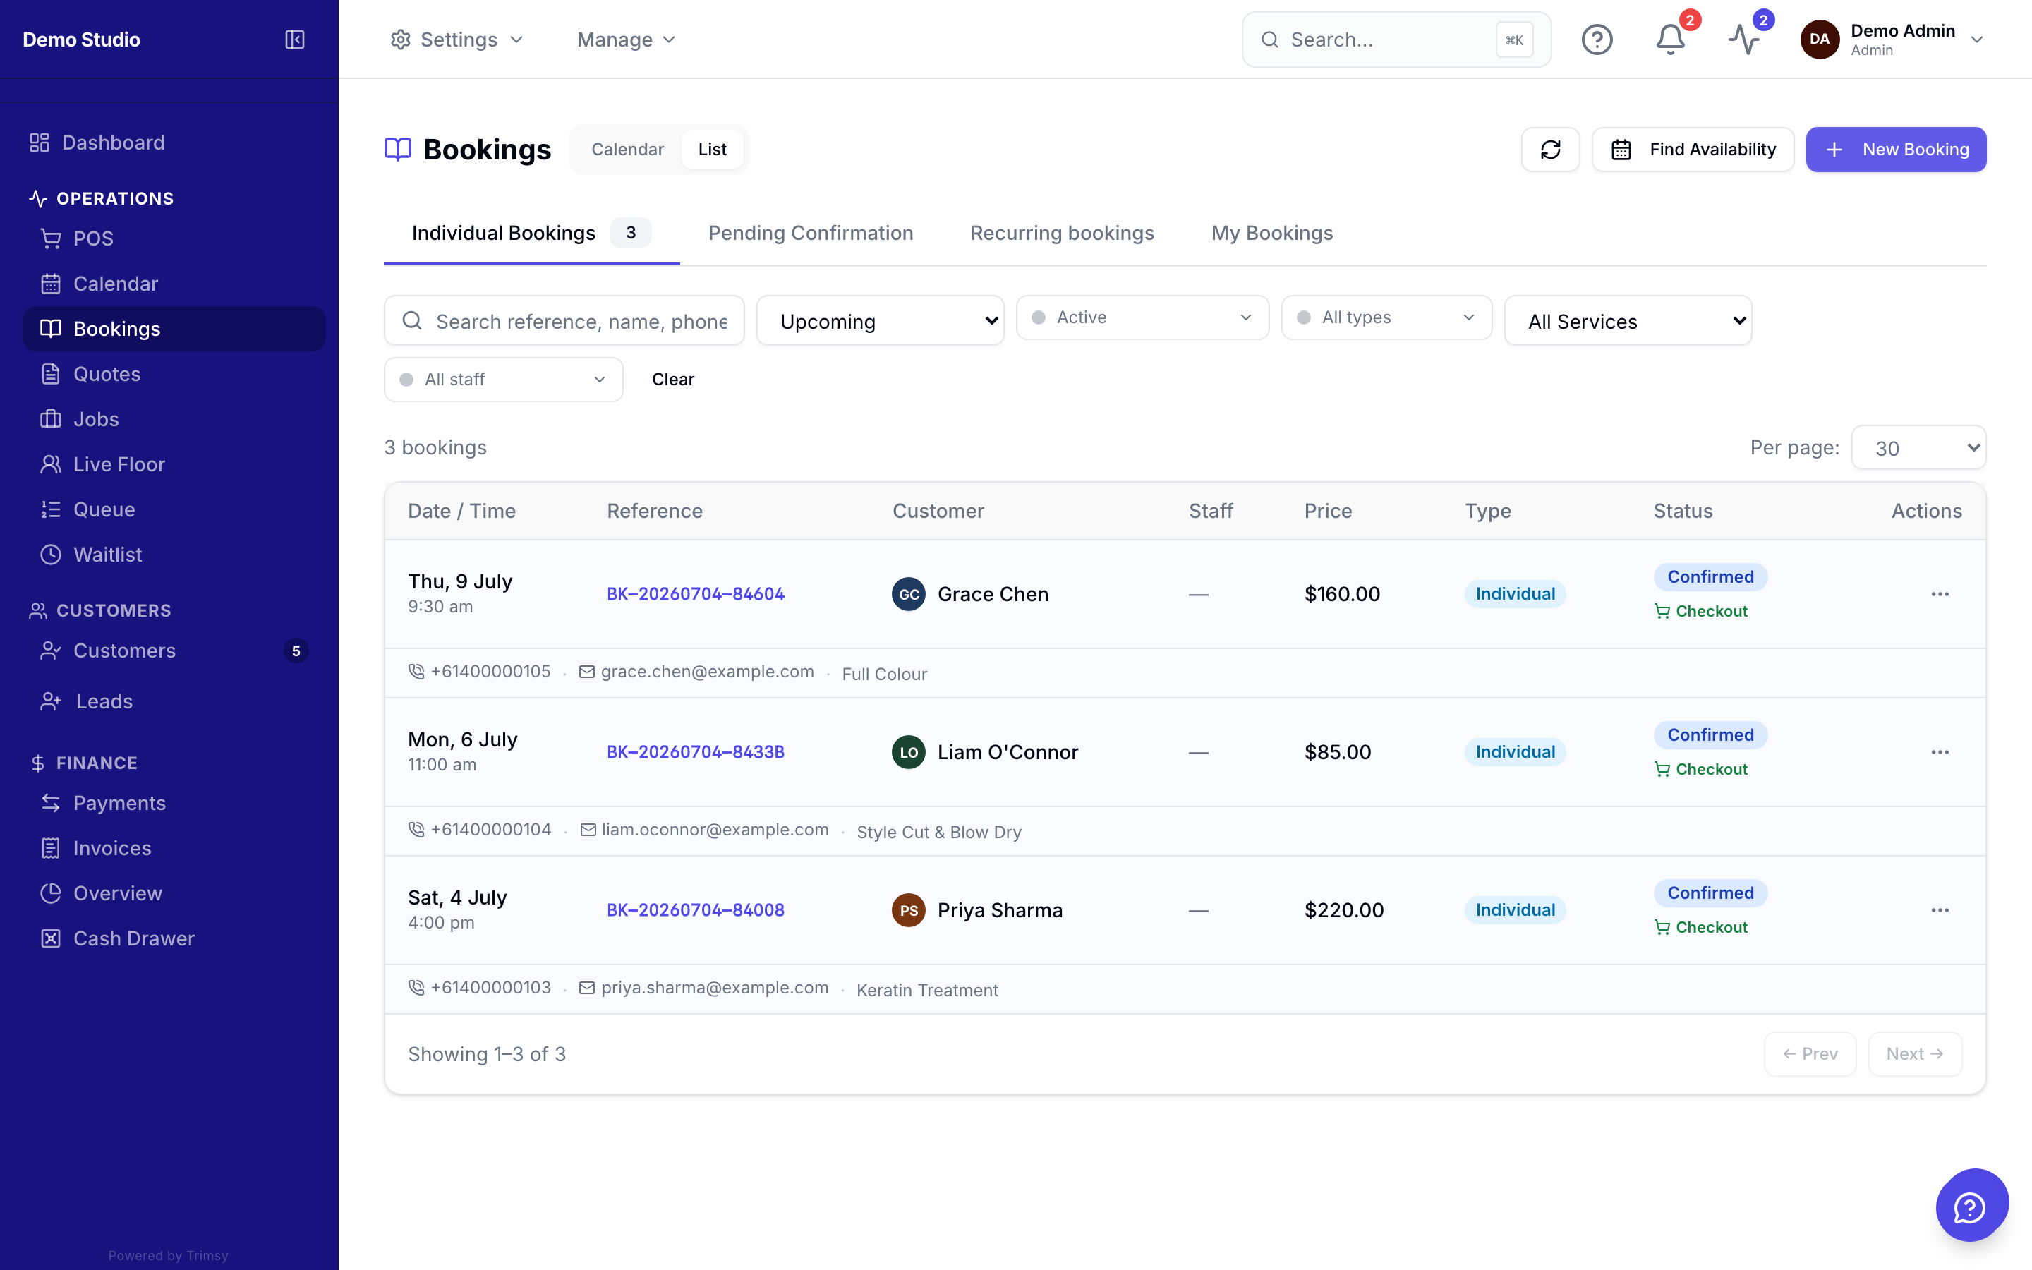Screen dimensions: 2032x1270
Task: Change the Per page dropdown
Action: coord(1918,448)
